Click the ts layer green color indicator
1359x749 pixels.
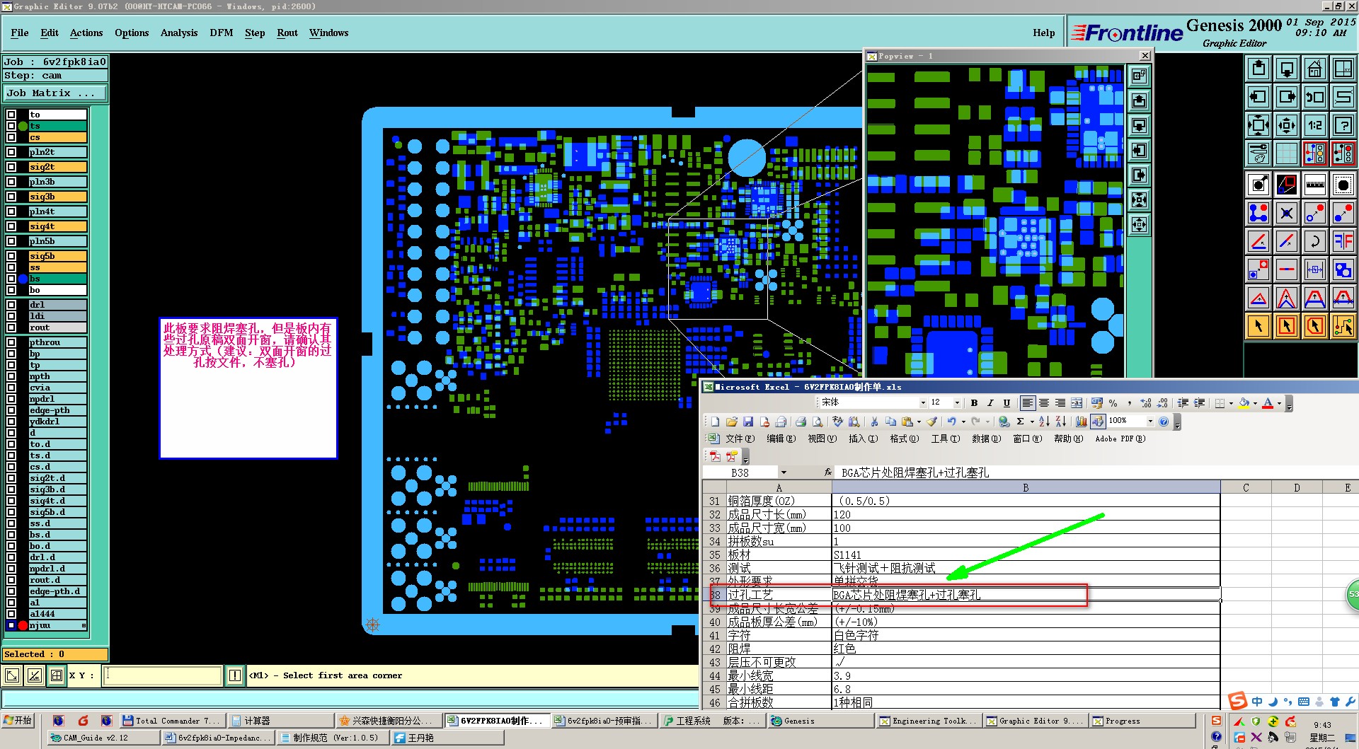tap(23, 126)
